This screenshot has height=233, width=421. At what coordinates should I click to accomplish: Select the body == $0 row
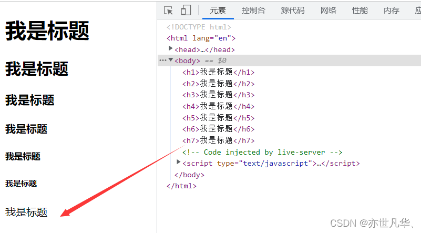point(290,60)
